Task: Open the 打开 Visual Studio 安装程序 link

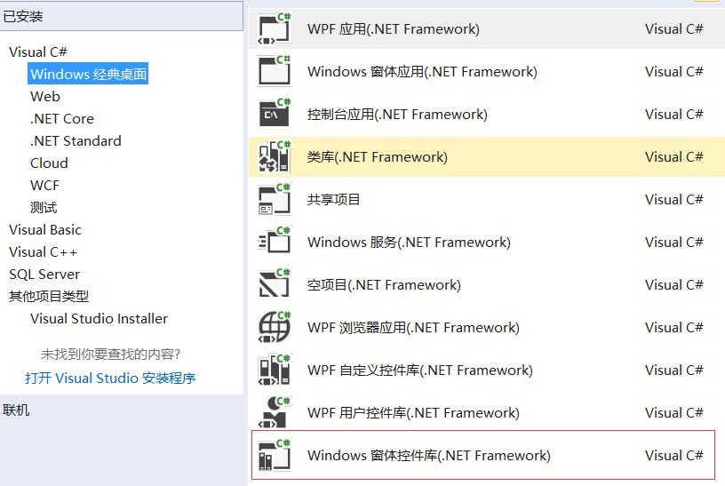Action: click(x=110, y=378)
